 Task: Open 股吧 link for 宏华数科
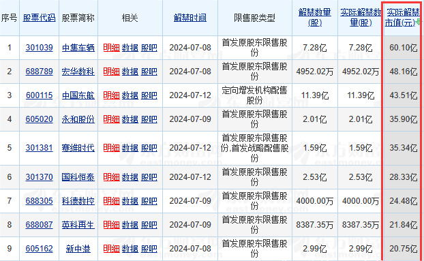149,72
